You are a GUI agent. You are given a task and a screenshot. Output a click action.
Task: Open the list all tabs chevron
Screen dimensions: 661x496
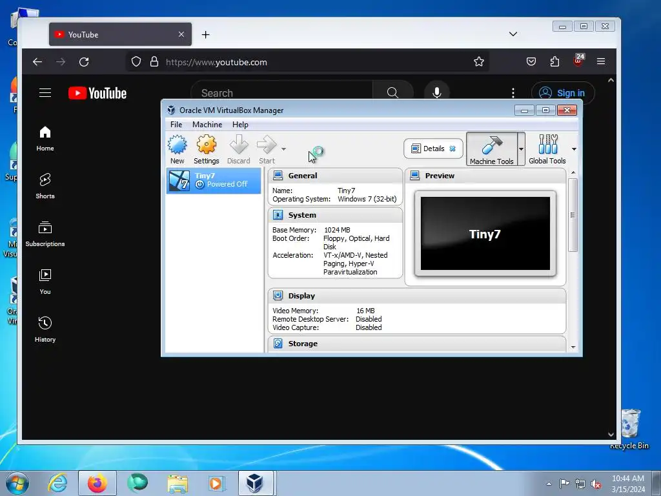click(513, 34)
